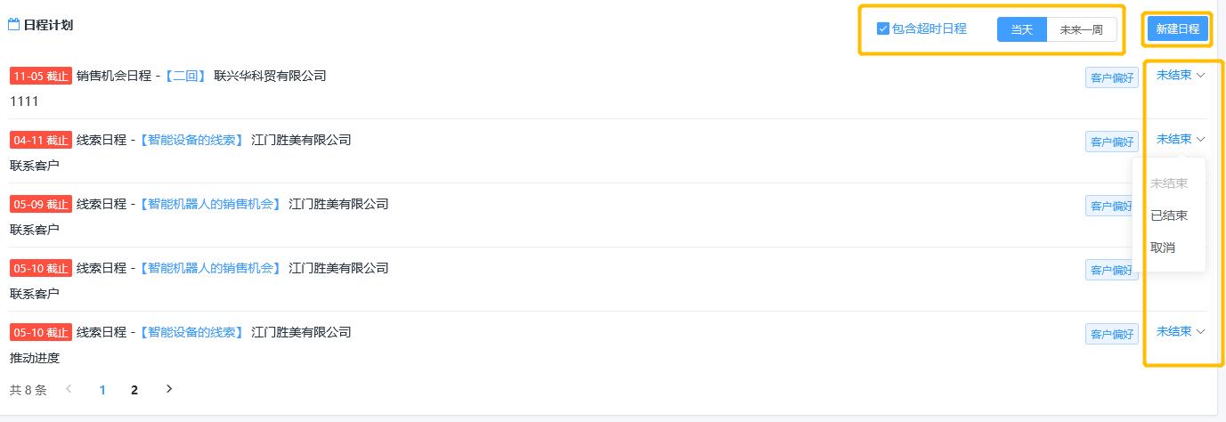
Task: Go to next page with right arrow
Action: point(169,389)
